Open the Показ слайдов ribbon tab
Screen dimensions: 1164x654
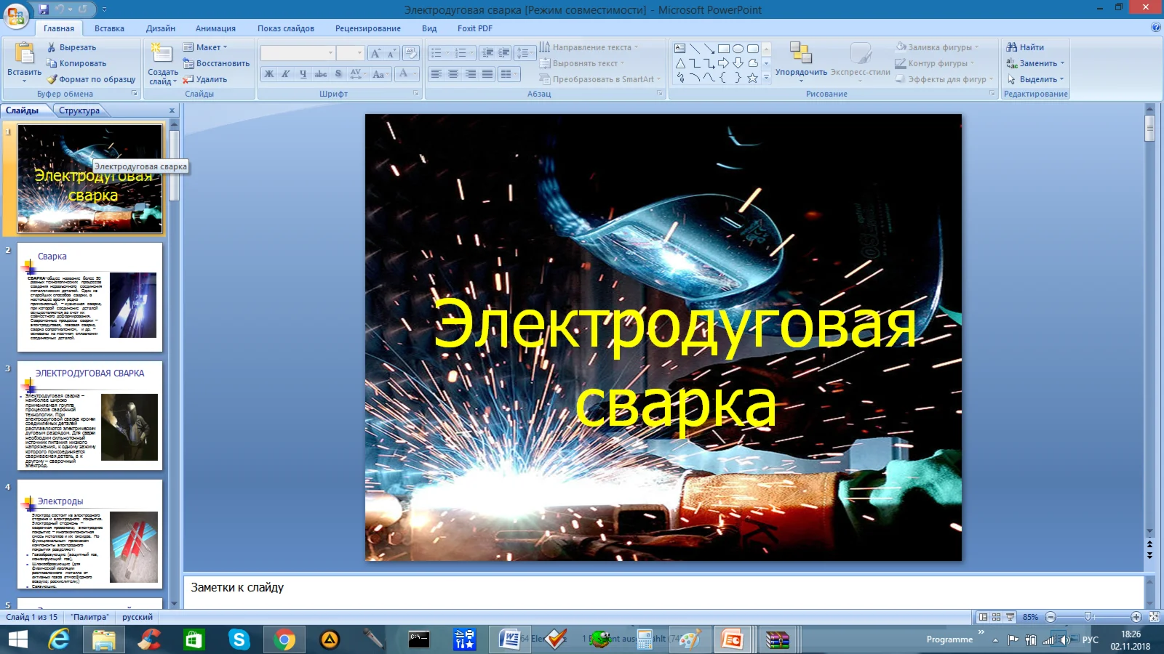point(286,28)
